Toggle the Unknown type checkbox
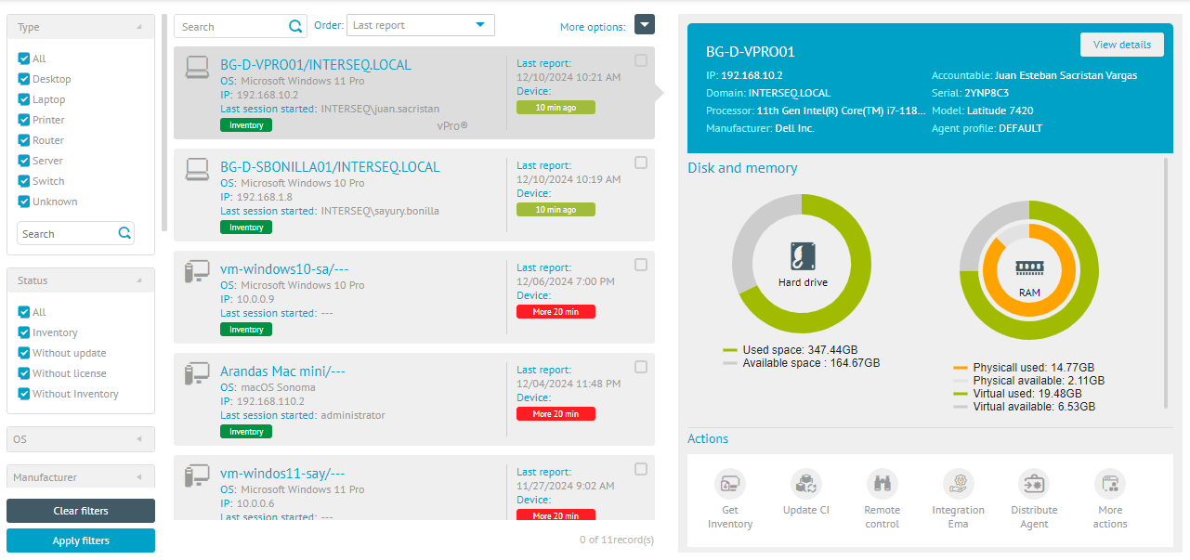Viewport: 1190px width, 560px height. (x=24, y=202)
